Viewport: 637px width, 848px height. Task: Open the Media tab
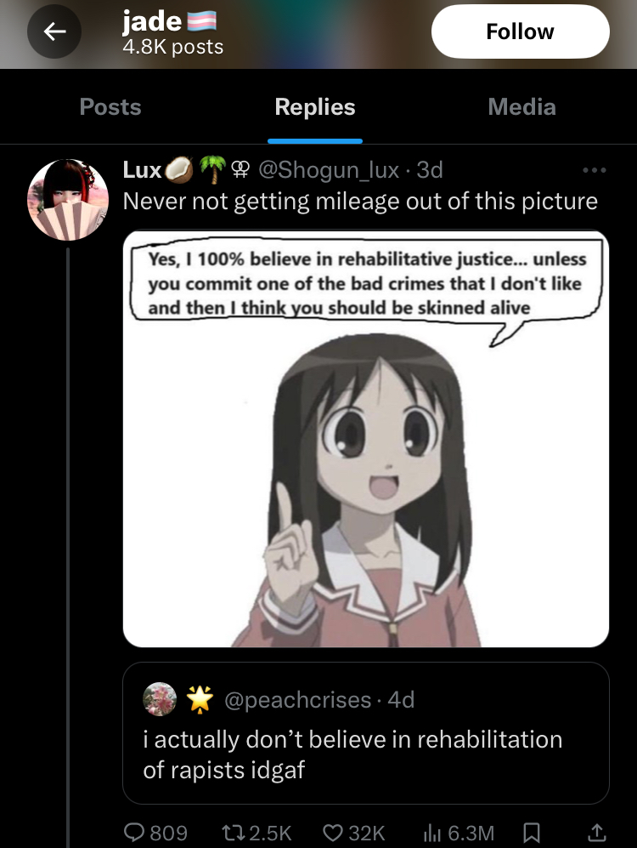[x=522, y=106]
